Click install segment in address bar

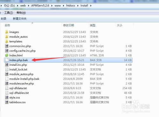(x=84, y=6)
